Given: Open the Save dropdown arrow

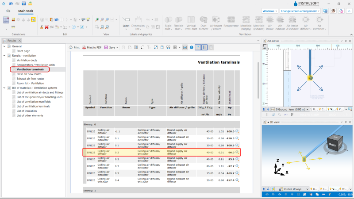Looking at the screenshot, I should (x=117, y=48).
